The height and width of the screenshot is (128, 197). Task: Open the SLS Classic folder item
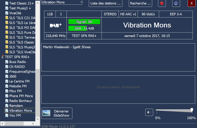(x=20, y=42)
